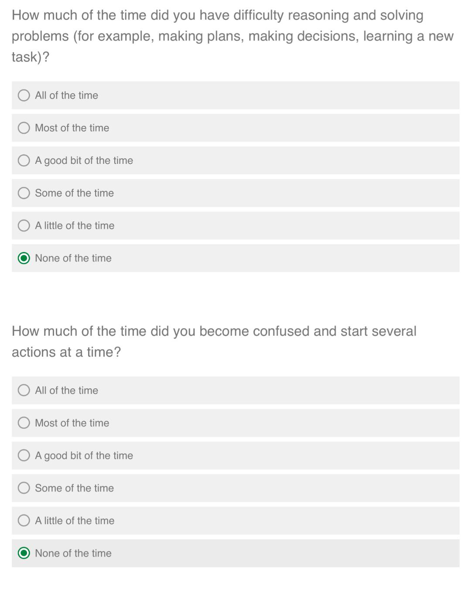This screenshot has height=601, width=471.
Task: Click the 'Some of the time' label in second question
Action: 74,488
